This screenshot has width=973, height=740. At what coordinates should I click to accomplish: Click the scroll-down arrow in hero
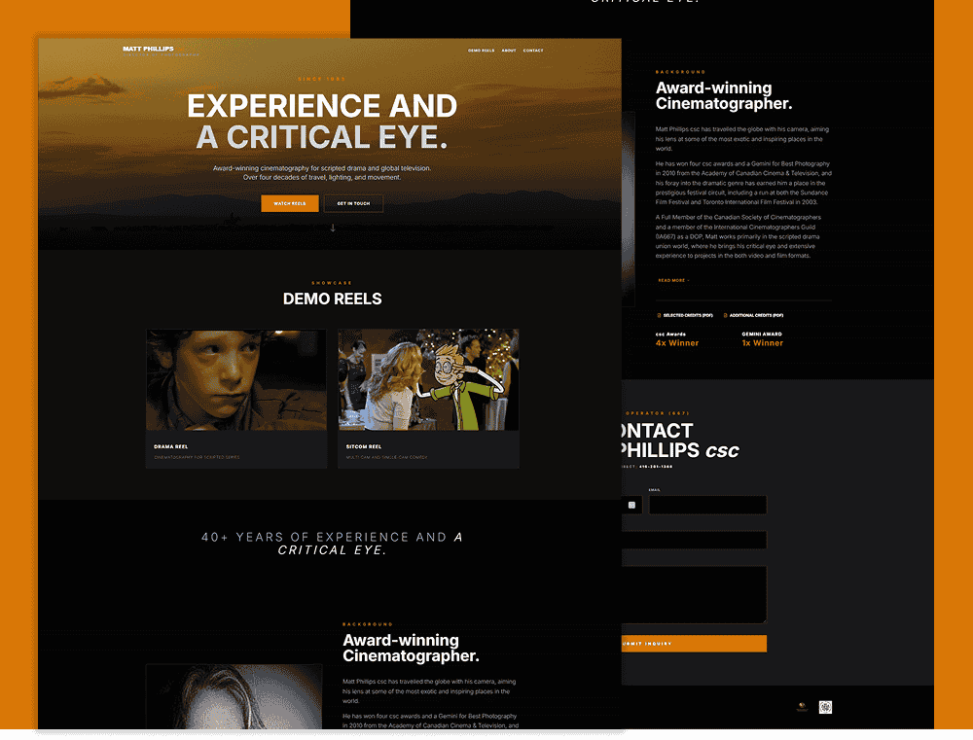pyautogui.click(x=333, y=228)
